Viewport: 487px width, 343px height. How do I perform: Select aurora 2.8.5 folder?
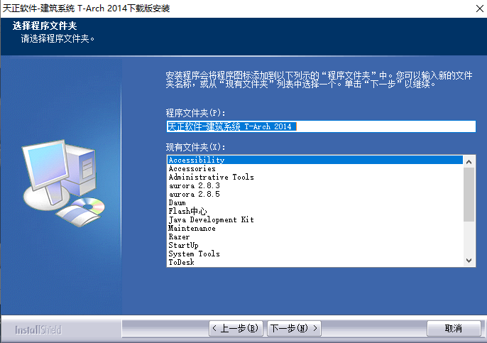click(315, 194)
